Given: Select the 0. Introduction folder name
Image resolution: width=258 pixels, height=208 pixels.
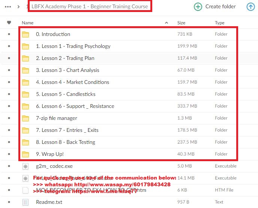Looking at the screenshot, I should tap(53, 34).
